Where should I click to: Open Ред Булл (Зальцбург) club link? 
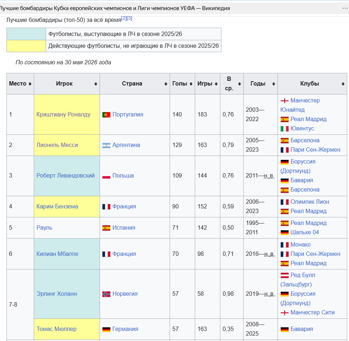click(298, 280)
